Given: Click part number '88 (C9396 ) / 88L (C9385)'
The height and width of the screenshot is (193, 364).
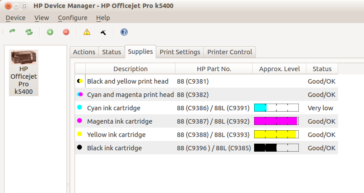Looking at the screenshot, I should point(214,148).
